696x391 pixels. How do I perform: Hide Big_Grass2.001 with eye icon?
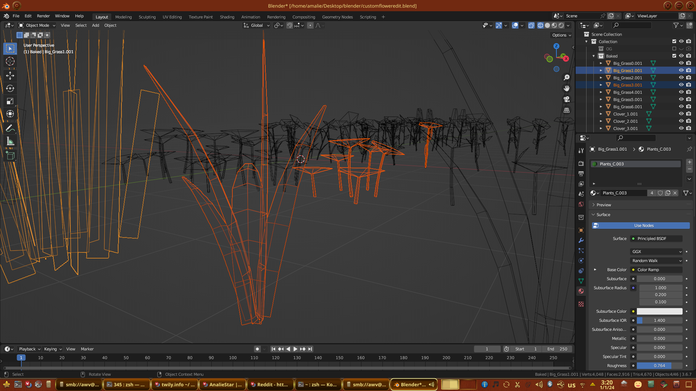681,77
